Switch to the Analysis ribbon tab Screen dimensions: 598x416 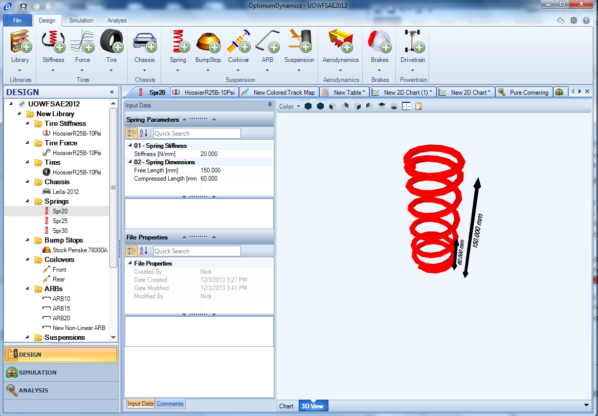117,20
